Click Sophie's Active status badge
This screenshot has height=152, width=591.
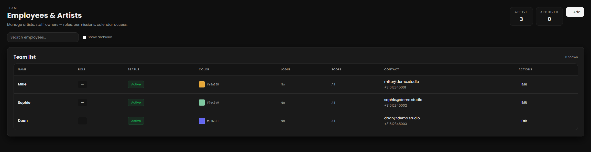pos(136,103)
